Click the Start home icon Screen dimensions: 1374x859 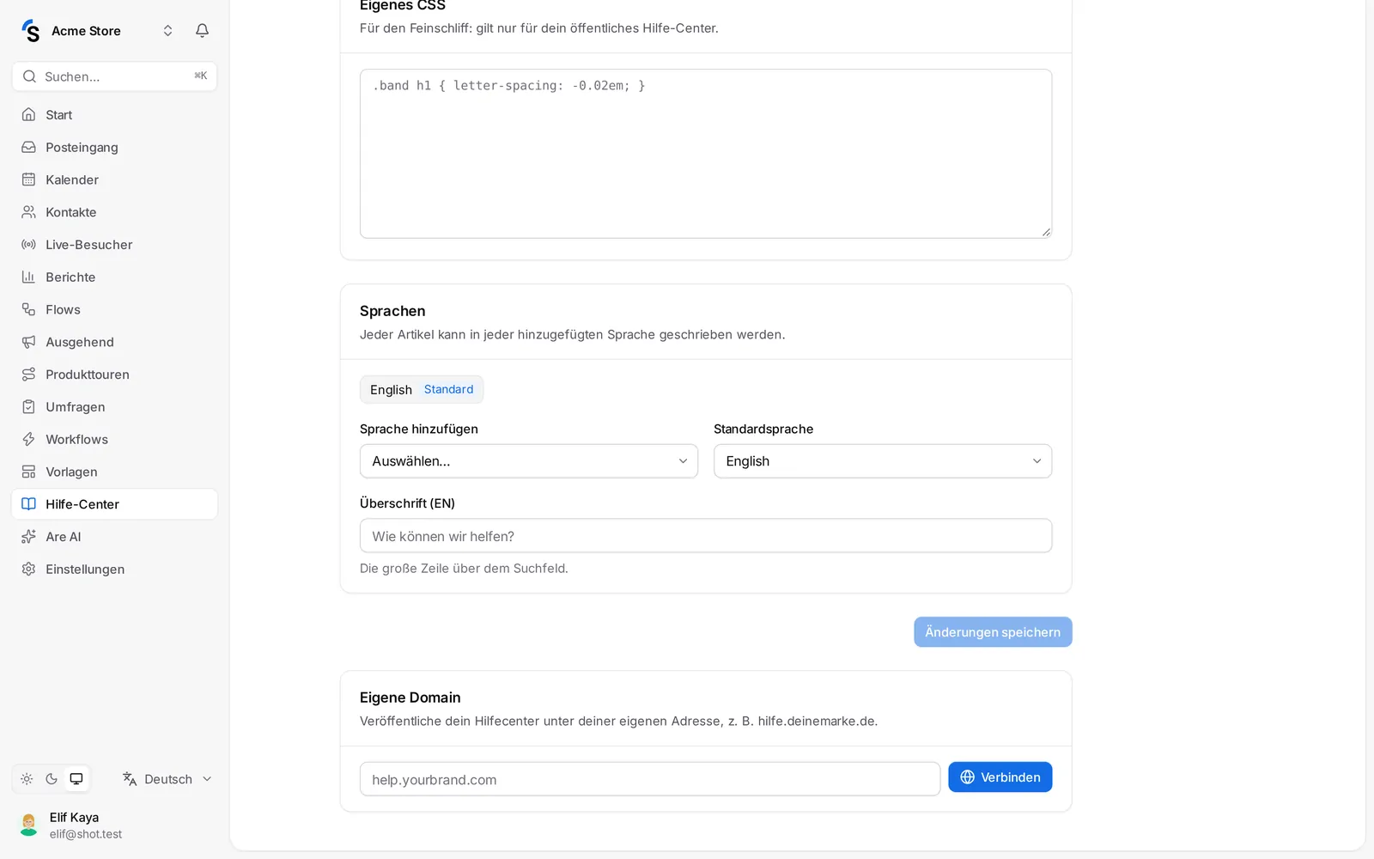[28, 114]
